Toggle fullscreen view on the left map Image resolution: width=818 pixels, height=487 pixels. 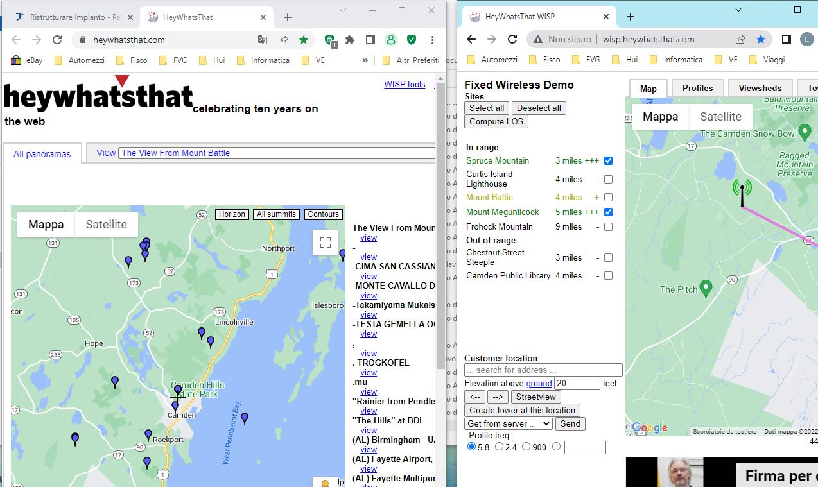(x=326, y=243)
